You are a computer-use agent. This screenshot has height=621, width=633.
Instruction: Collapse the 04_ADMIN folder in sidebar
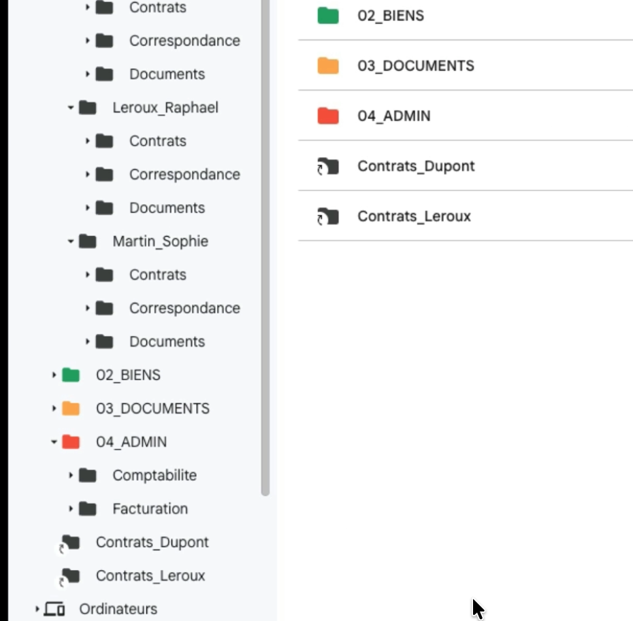[x=54, y=442]
